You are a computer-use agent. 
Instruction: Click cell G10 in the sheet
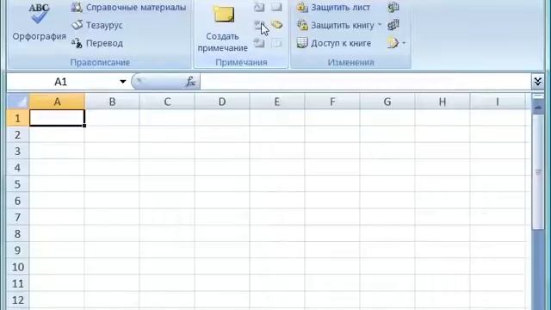coord(387,267)
